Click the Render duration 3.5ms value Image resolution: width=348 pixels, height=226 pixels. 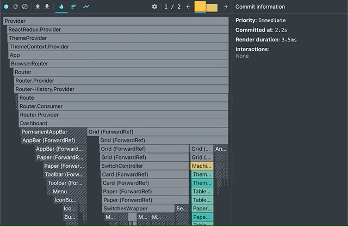tap(289, 40)
